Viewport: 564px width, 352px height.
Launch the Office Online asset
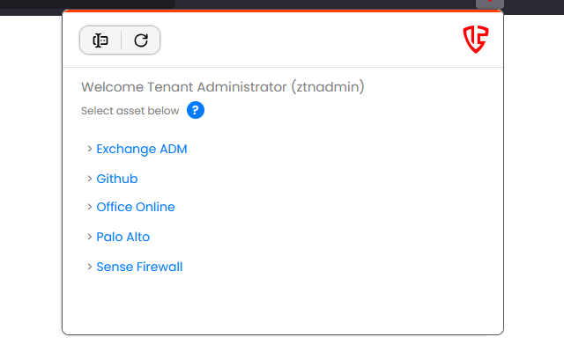click(136, 207)
